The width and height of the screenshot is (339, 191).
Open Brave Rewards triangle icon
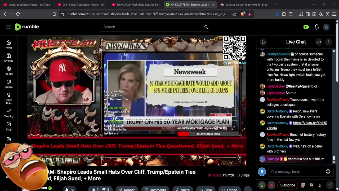point(249,14)
